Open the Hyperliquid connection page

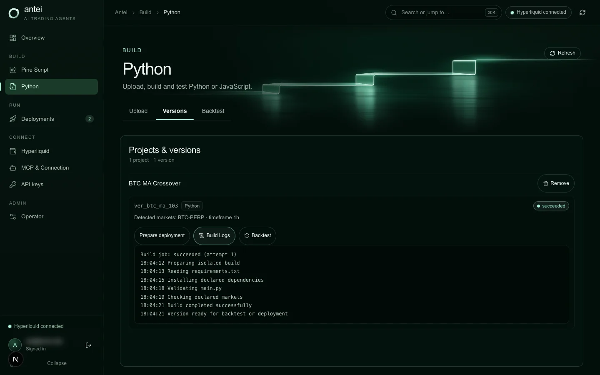pos(51,151)
